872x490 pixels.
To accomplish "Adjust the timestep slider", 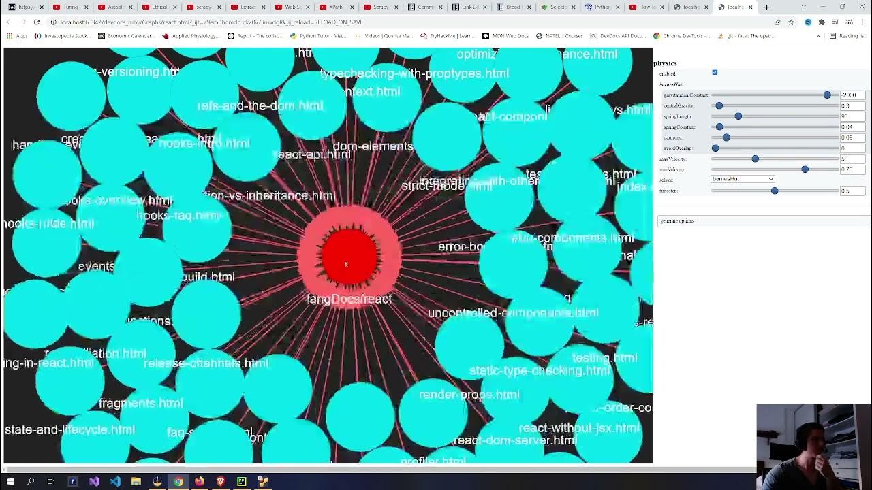I will tap(775, 191).
